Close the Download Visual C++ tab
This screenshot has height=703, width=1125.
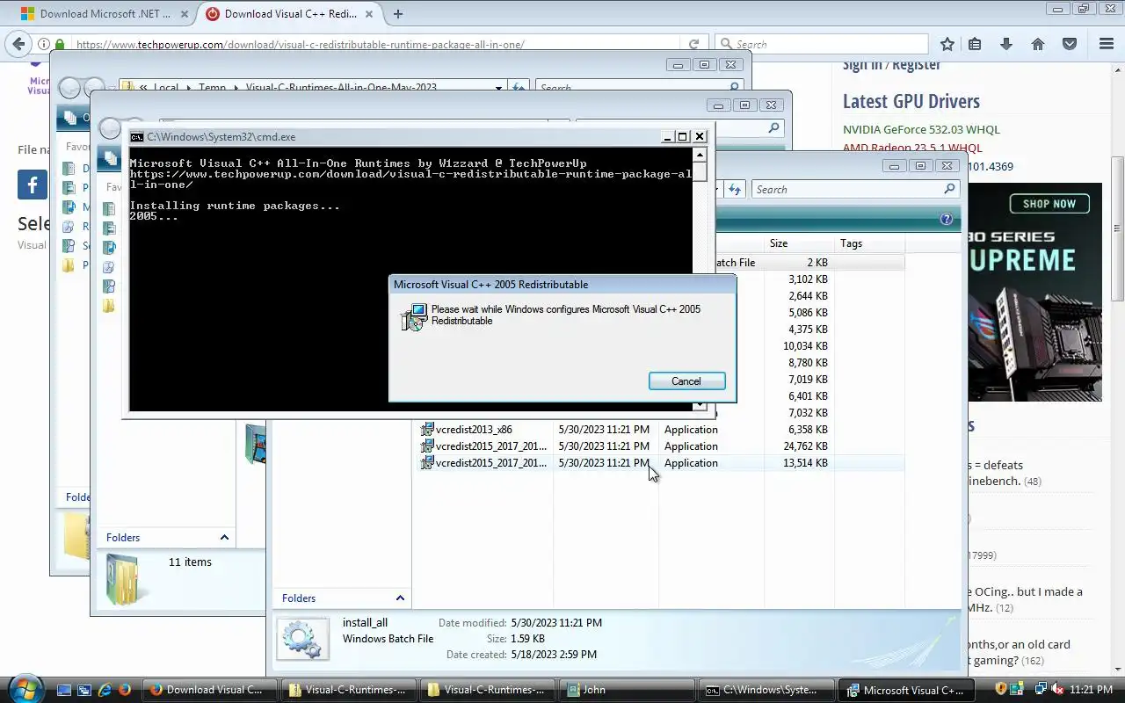[x=370, y=13]
